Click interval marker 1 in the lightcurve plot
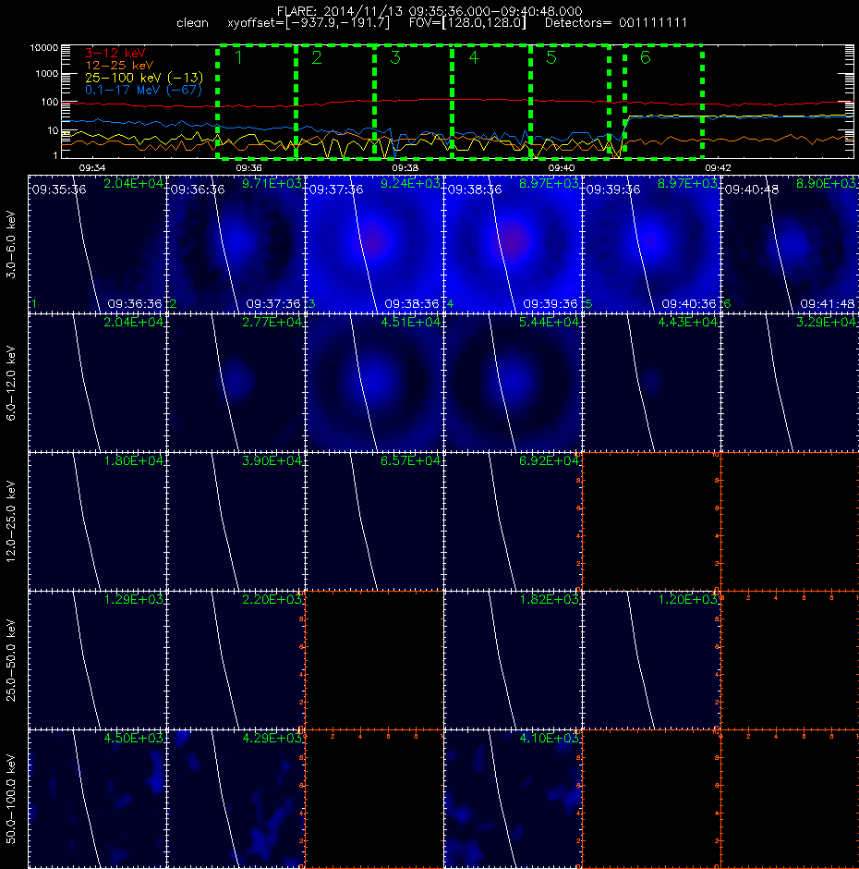The height and width of the screenshot is (869, 859). [238, 57]
